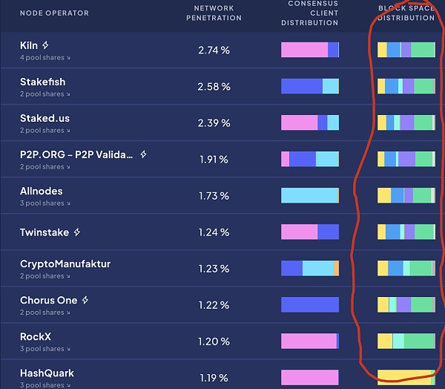Expand CryptoManufaktur's 2 pool shares

pyautogui.click(x=45, y=276)
